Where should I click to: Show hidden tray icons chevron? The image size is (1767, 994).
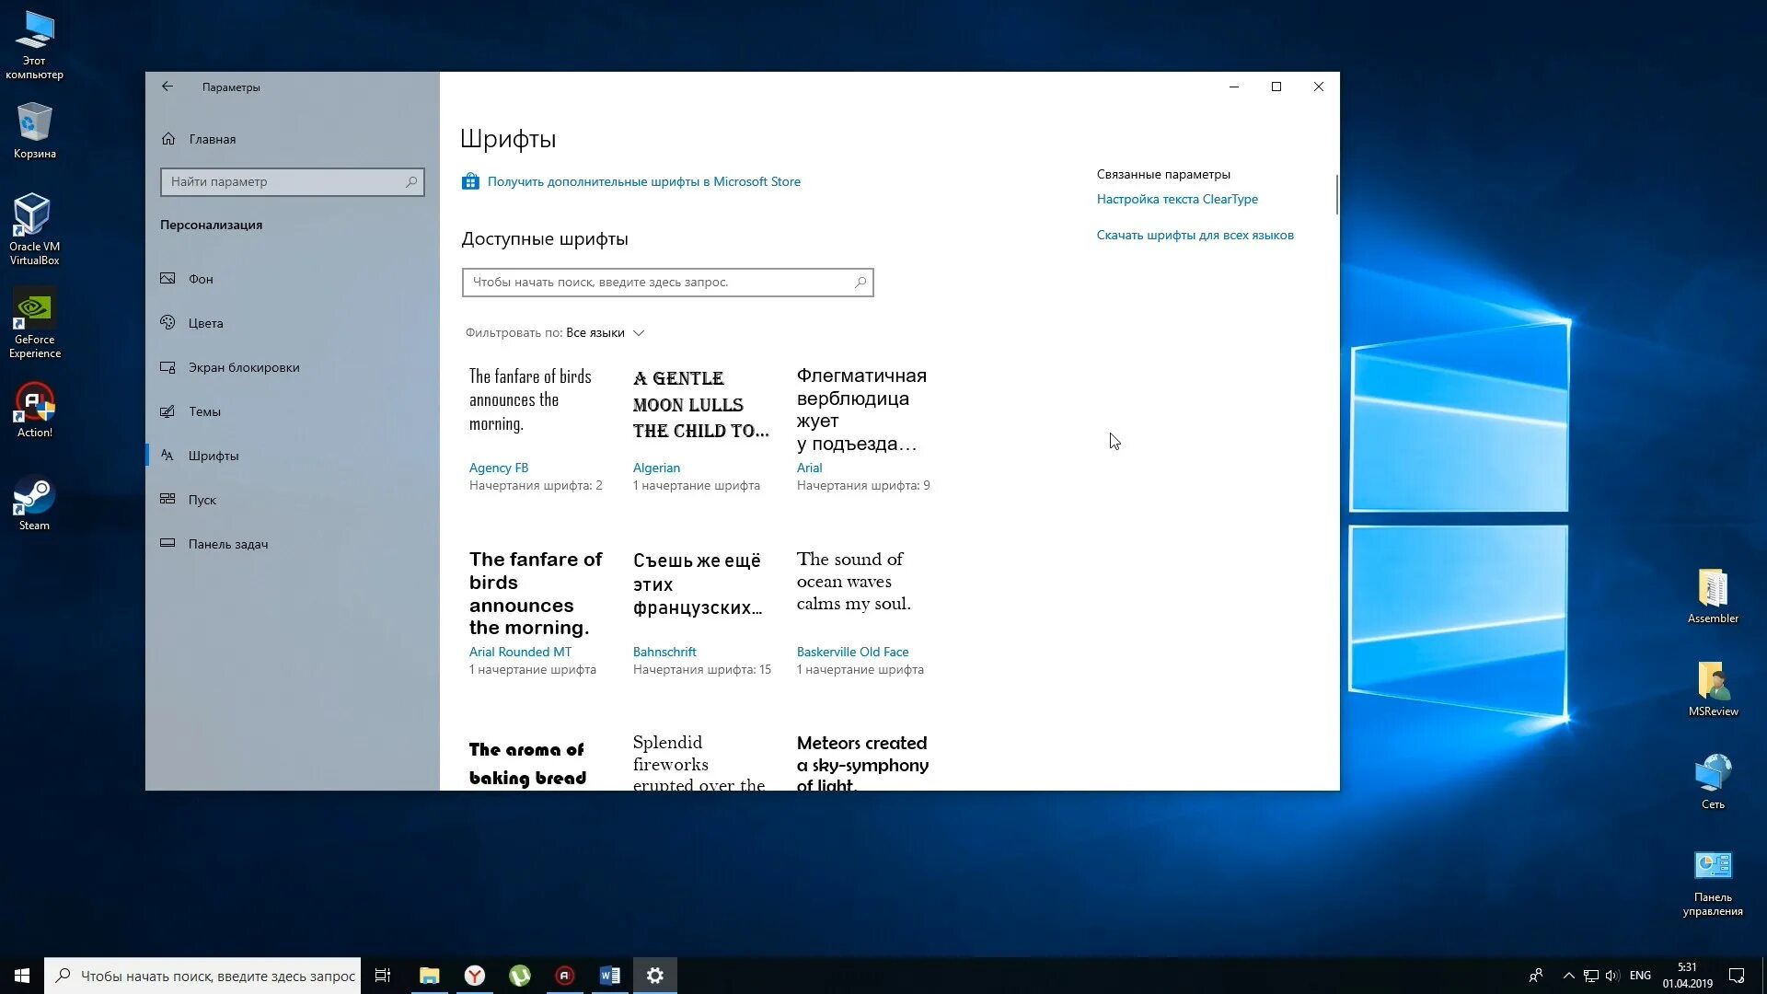(1568, 976)
